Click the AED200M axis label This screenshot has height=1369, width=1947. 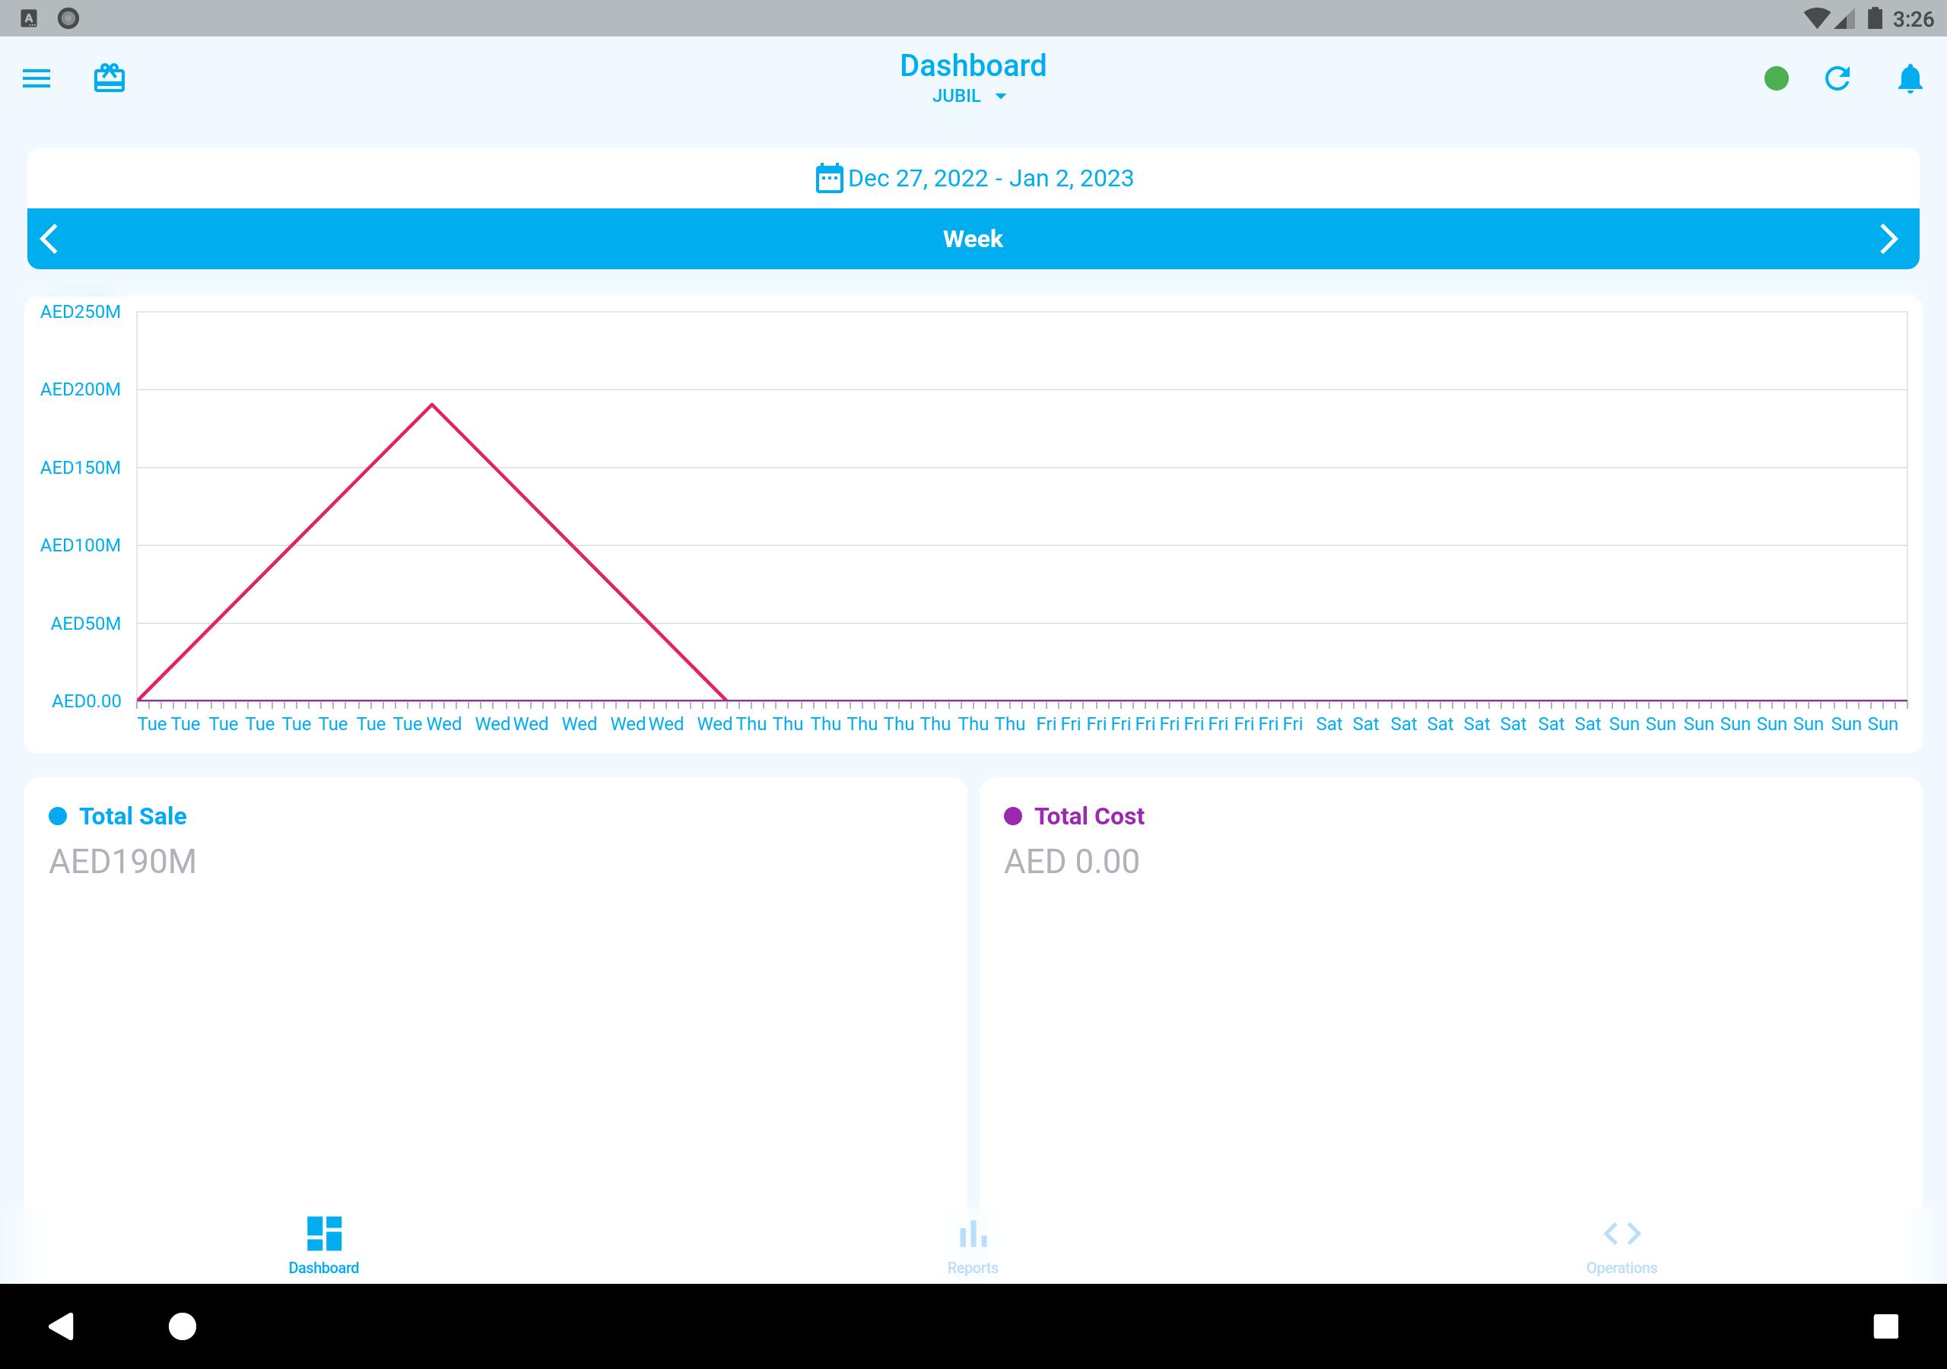[81, 389]
